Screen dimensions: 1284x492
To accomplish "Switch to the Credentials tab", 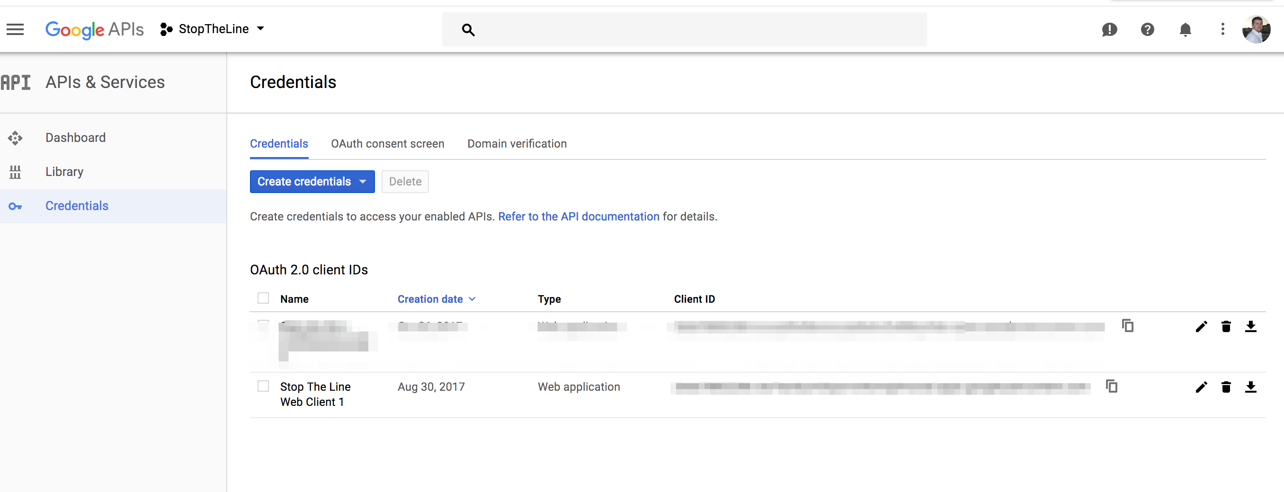I will pyautogui.click(x=279, y=144).
